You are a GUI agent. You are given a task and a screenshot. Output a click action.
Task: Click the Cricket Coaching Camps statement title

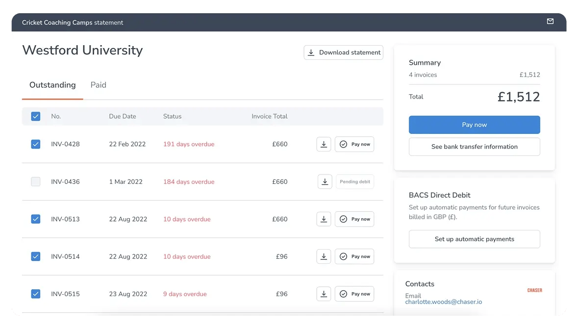(x=73, y=23)
